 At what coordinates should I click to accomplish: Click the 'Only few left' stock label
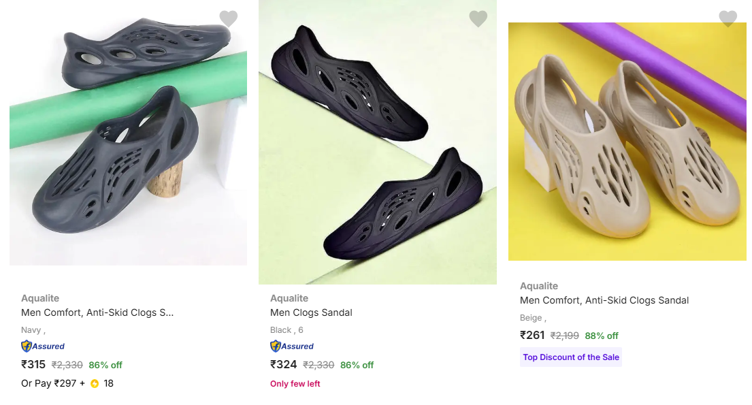(295, 384)
